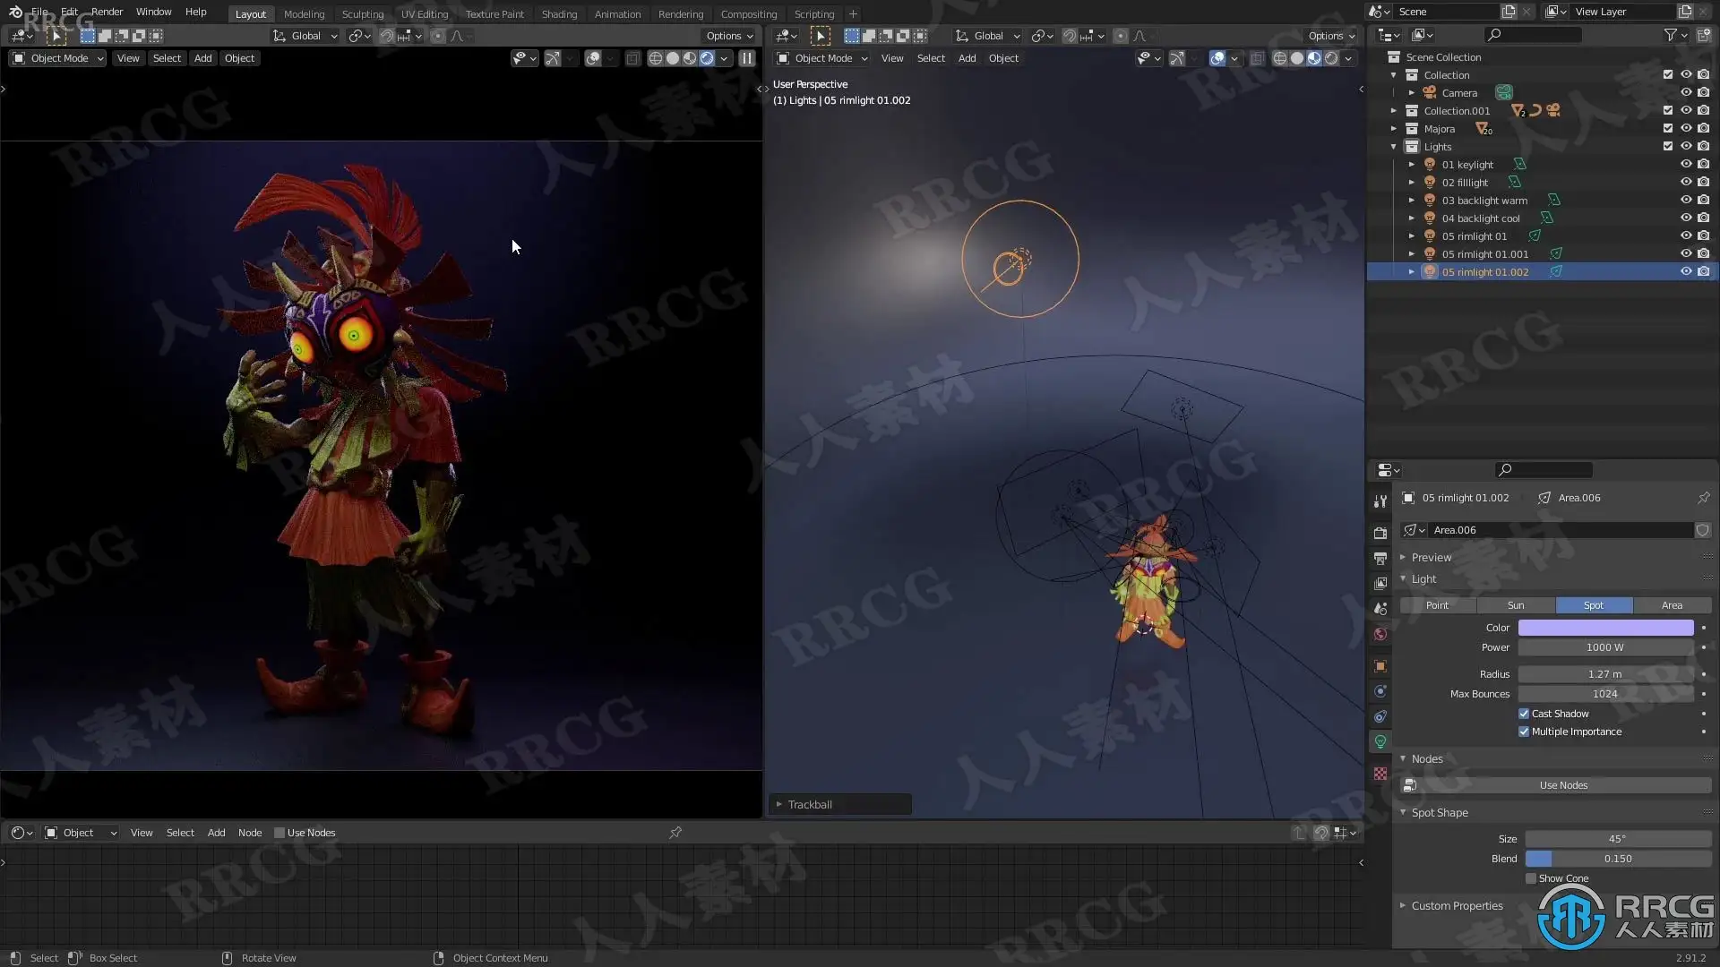
Task: Disable 04 backlight cool in renders
Action: pyautogui.click(x=1703, y=218)
